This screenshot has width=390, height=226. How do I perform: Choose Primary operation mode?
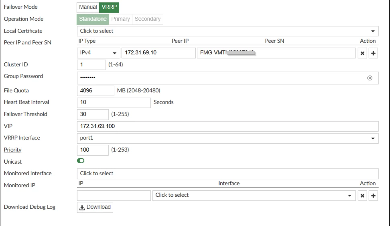(x=121, y=19)
